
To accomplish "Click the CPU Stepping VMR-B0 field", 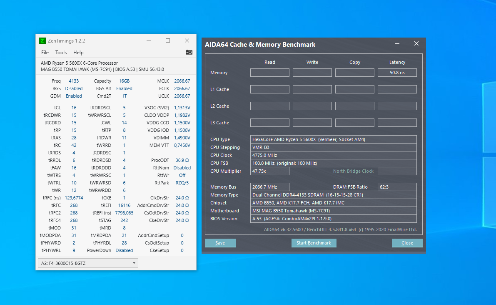I will point(334,147).
